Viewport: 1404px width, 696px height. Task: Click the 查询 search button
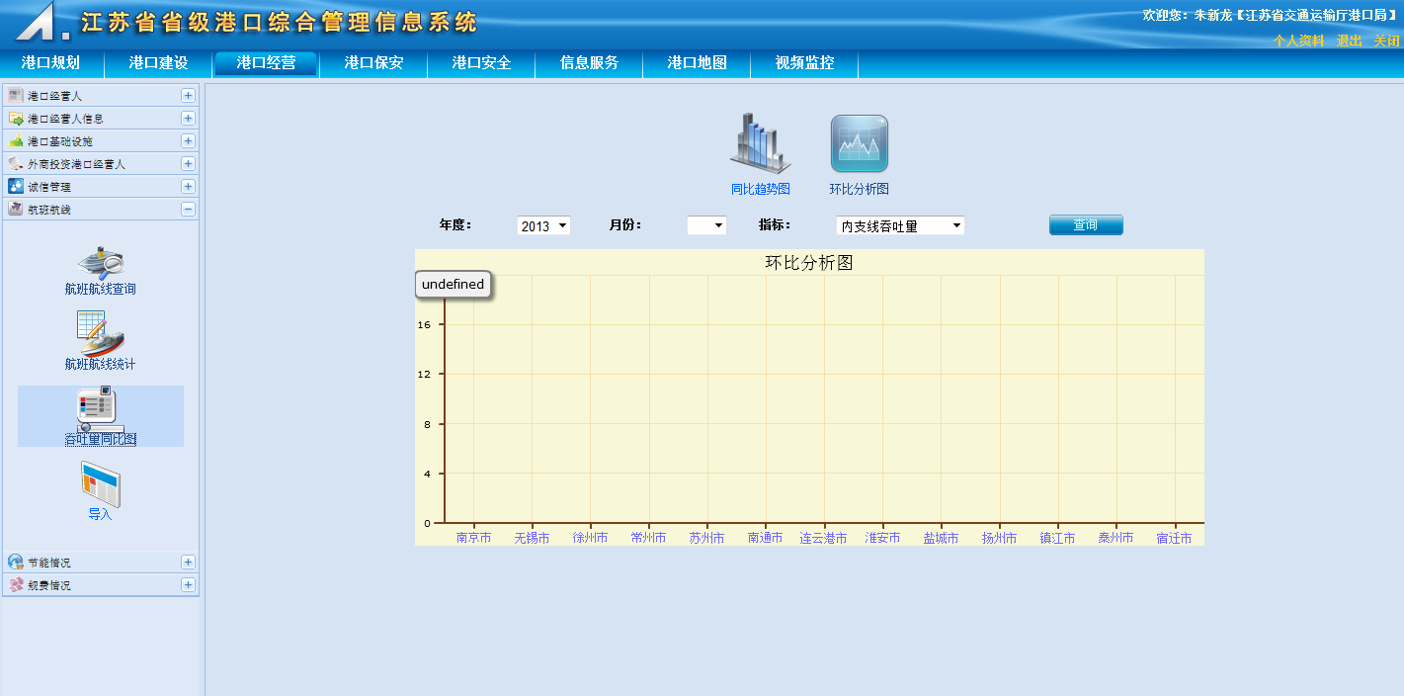click(x=1086, y=225)
